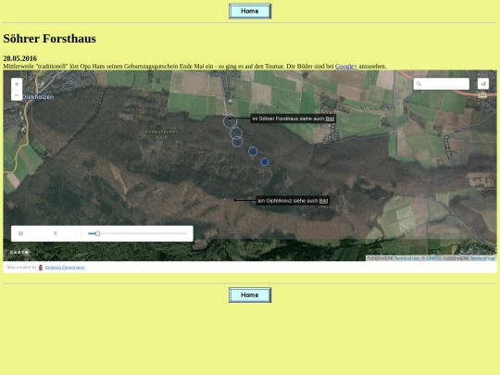Screen dimensions: 500x375
Task: Click the bottom Home button
Action: (250, 295)
